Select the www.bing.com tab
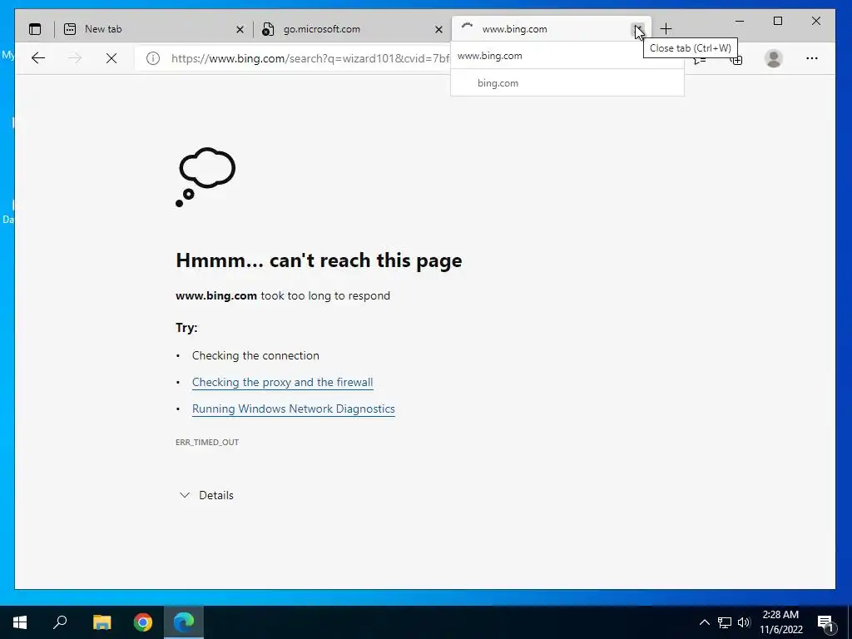 (x=551, y=29)
